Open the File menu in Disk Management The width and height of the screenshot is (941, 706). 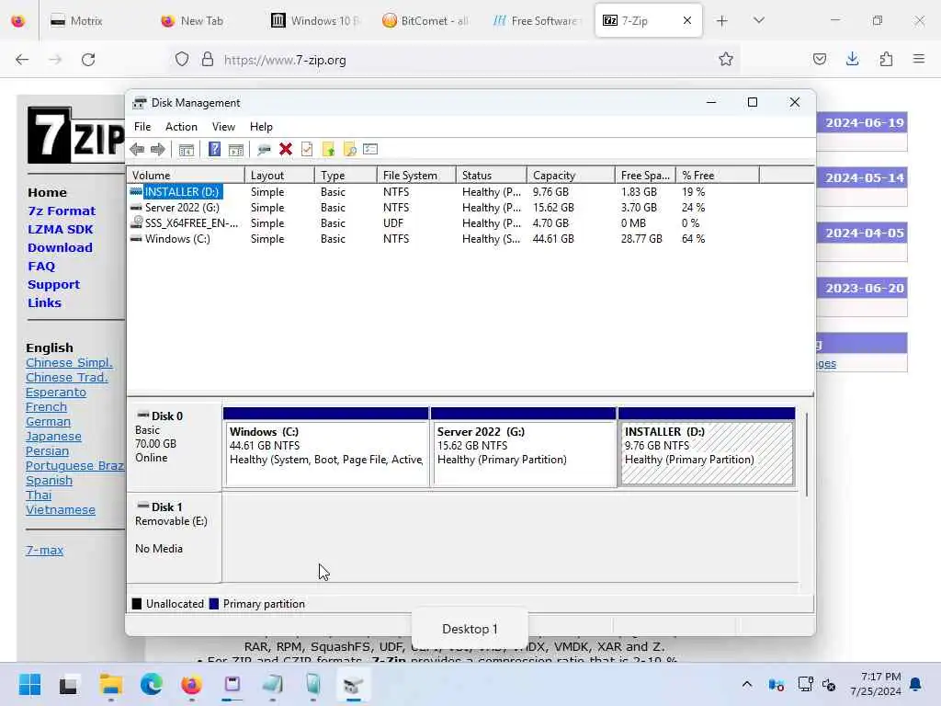142,127
